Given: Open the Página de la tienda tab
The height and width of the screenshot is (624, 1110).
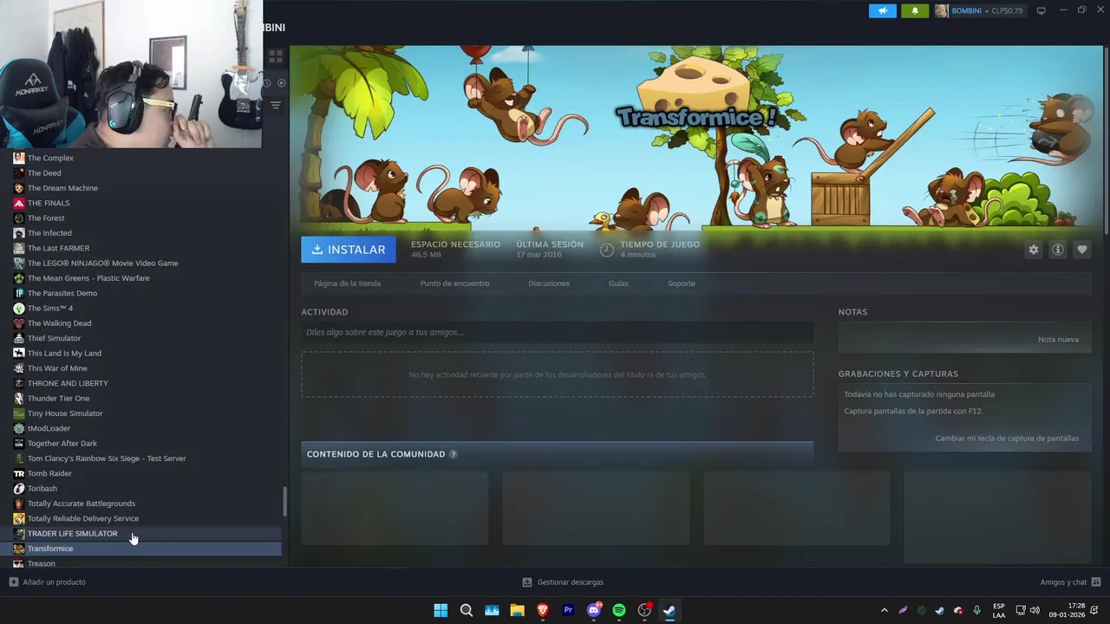Looking at the screenshot, I should pos(347,283).
